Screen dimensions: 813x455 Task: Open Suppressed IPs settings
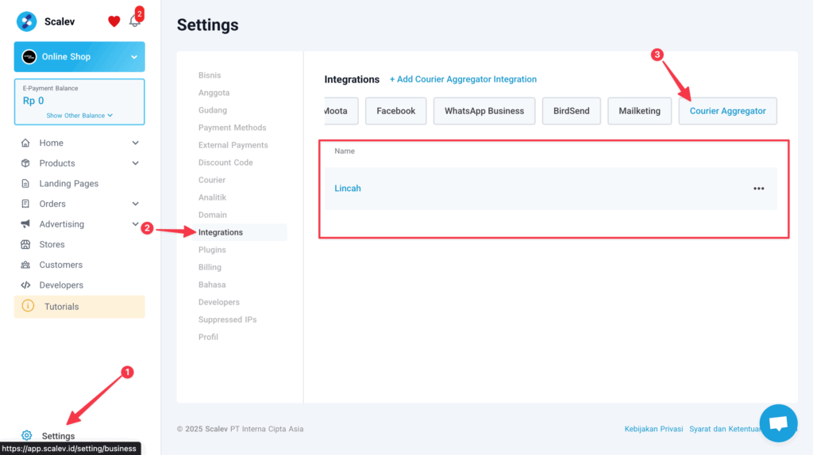pos(228,319)
